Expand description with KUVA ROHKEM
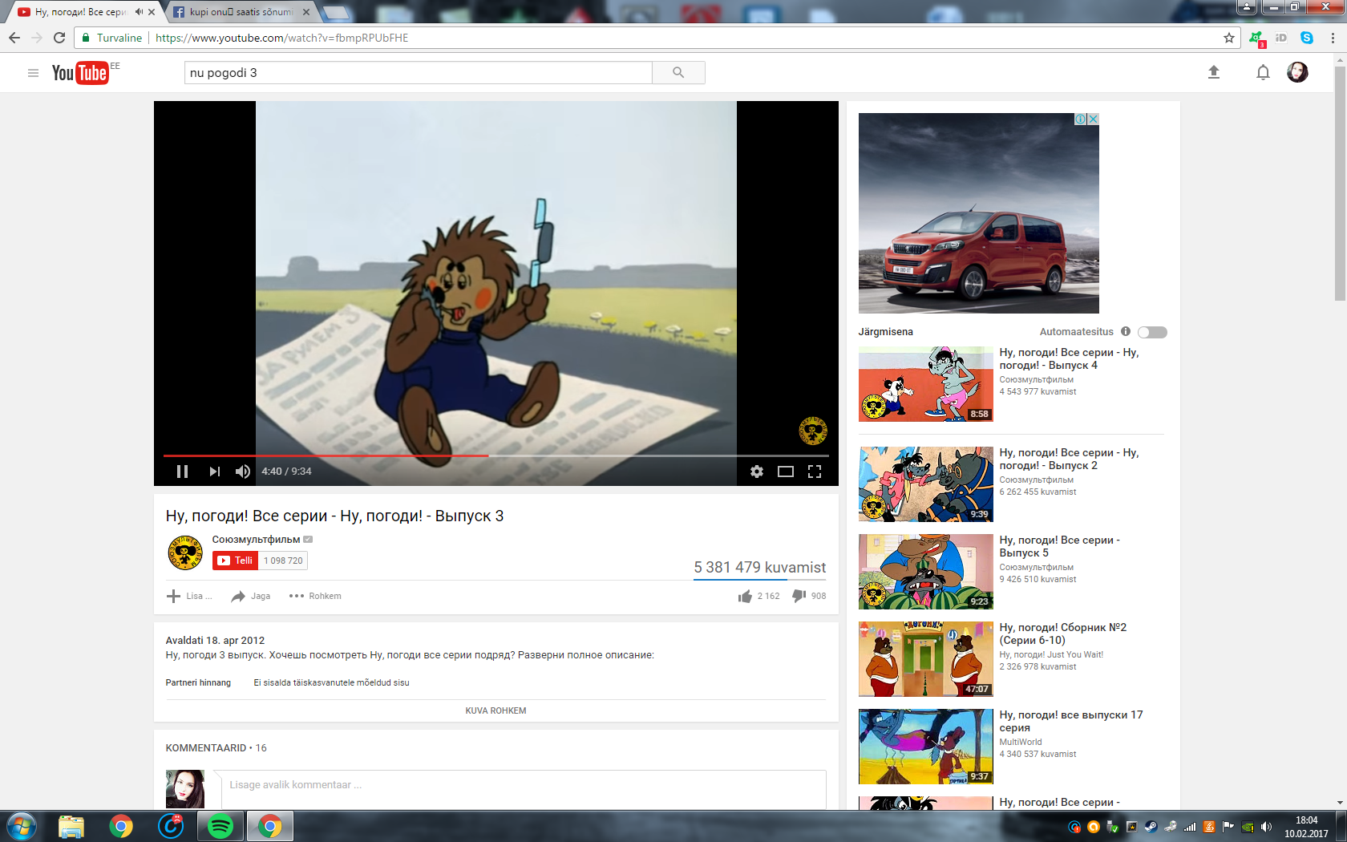The height and width of the screenshot is (842, 1347). pyautogui.click(x=496, y=710)
